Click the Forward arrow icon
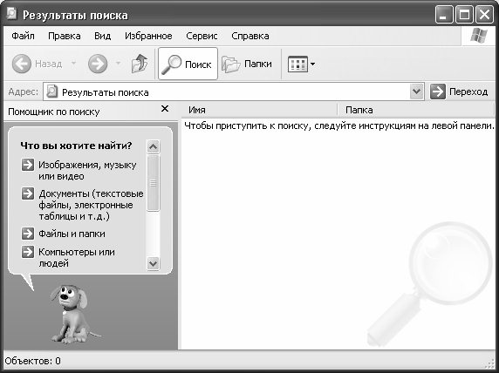This screenshot has width=499, height=373. [x=98, y=64]
